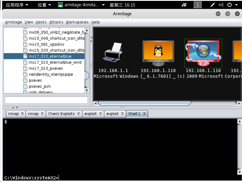Open the screen recording indicator in top bar
The image size is (242, 182).
(184, 5)
